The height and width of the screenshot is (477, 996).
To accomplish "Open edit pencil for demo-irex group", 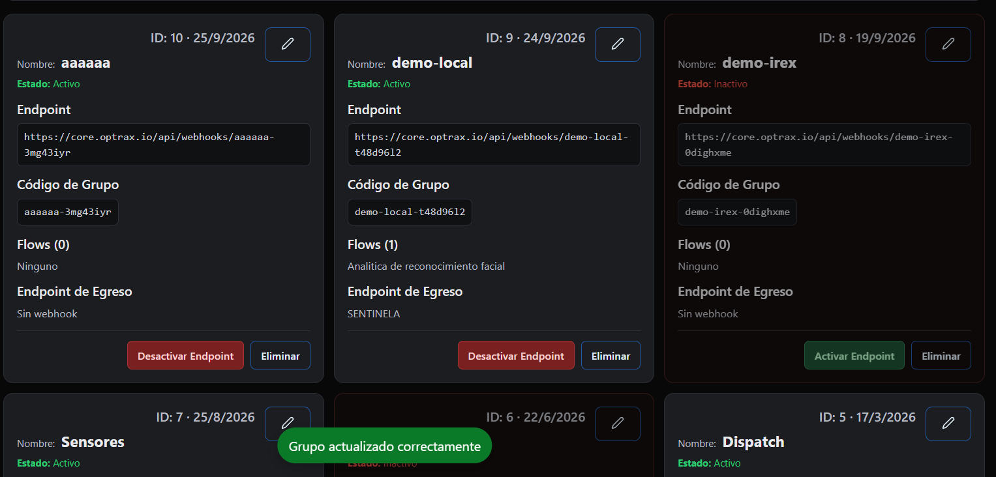I will click(948, 44).
